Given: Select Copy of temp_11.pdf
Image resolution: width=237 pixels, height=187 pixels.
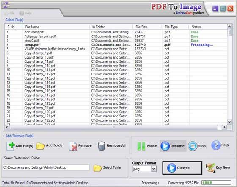Looking at the screenshot, I should point(116,61).
